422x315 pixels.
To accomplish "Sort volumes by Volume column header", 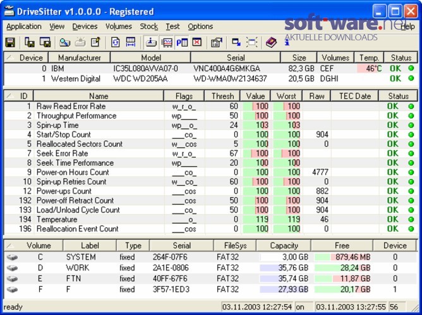I will pyautogui.click(x=33, y=246).
